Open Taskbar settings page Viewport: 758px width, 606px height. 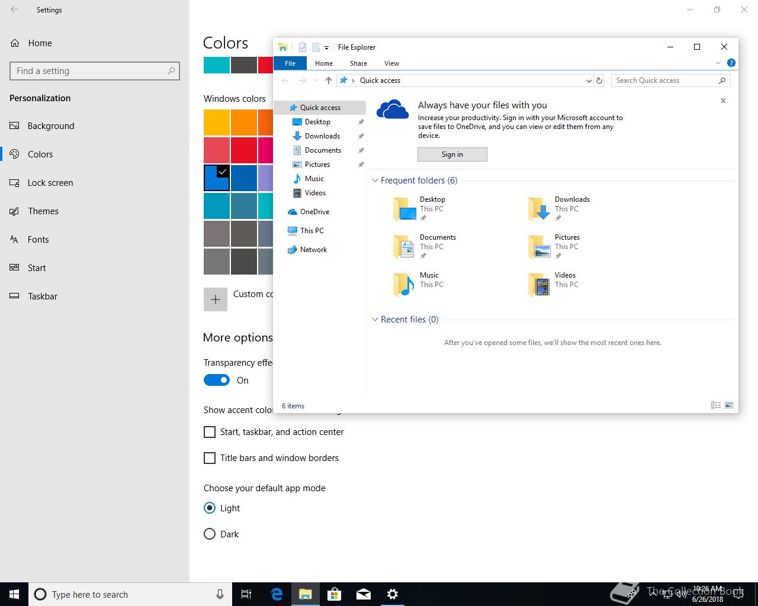click(95, 296)
